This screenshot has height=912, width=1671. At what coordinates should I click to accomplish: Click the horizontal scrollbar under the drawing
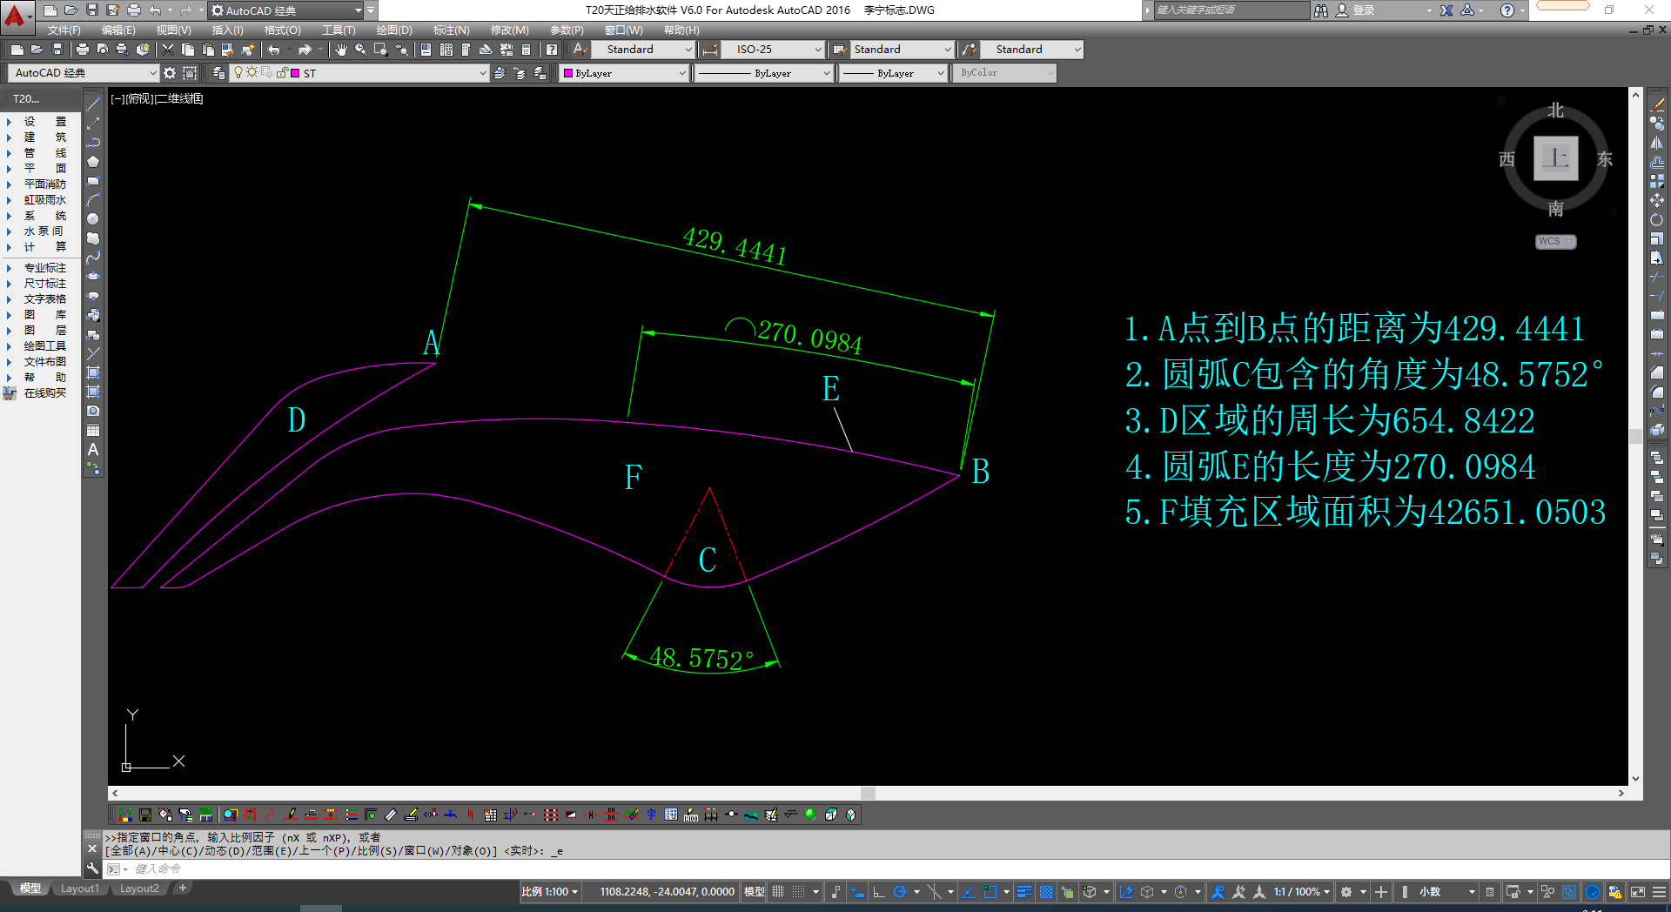868,793
